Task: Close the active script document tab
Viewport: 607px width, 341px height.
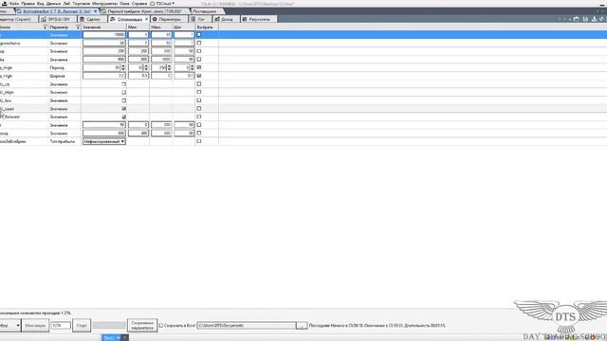Action: [95, 11]
